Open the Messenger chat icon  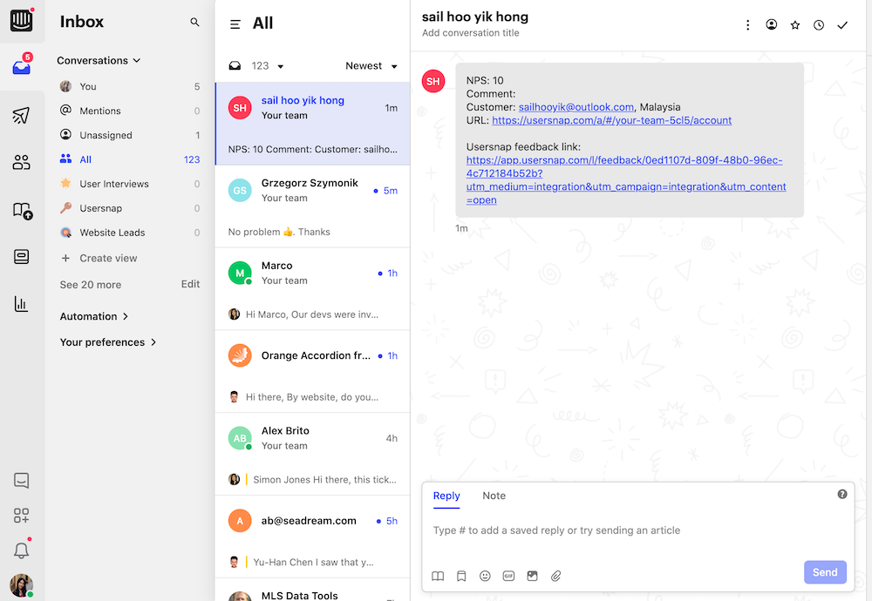click(21, 481)
